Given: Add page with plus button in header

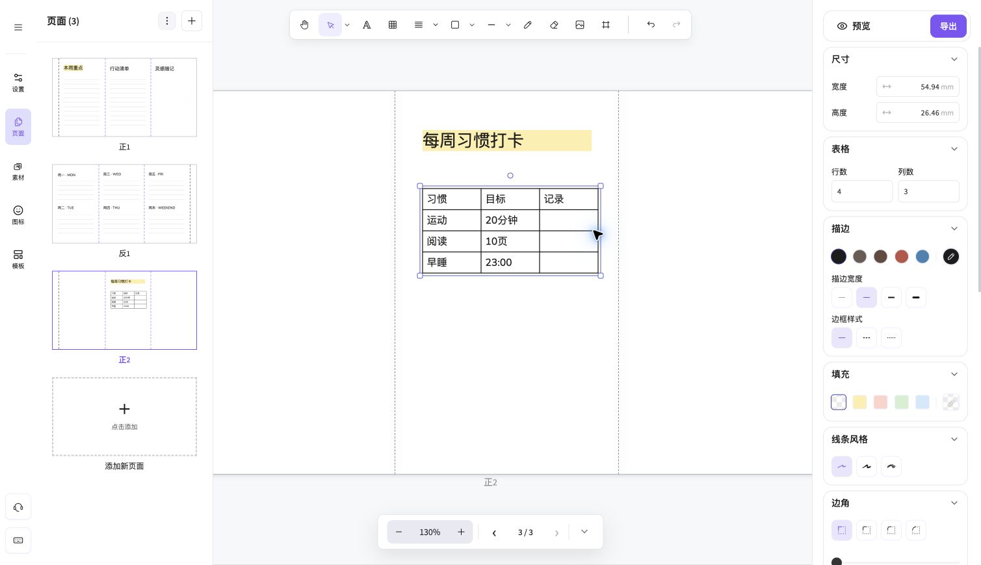Looking at the screenshot, I should pos(192,21).
